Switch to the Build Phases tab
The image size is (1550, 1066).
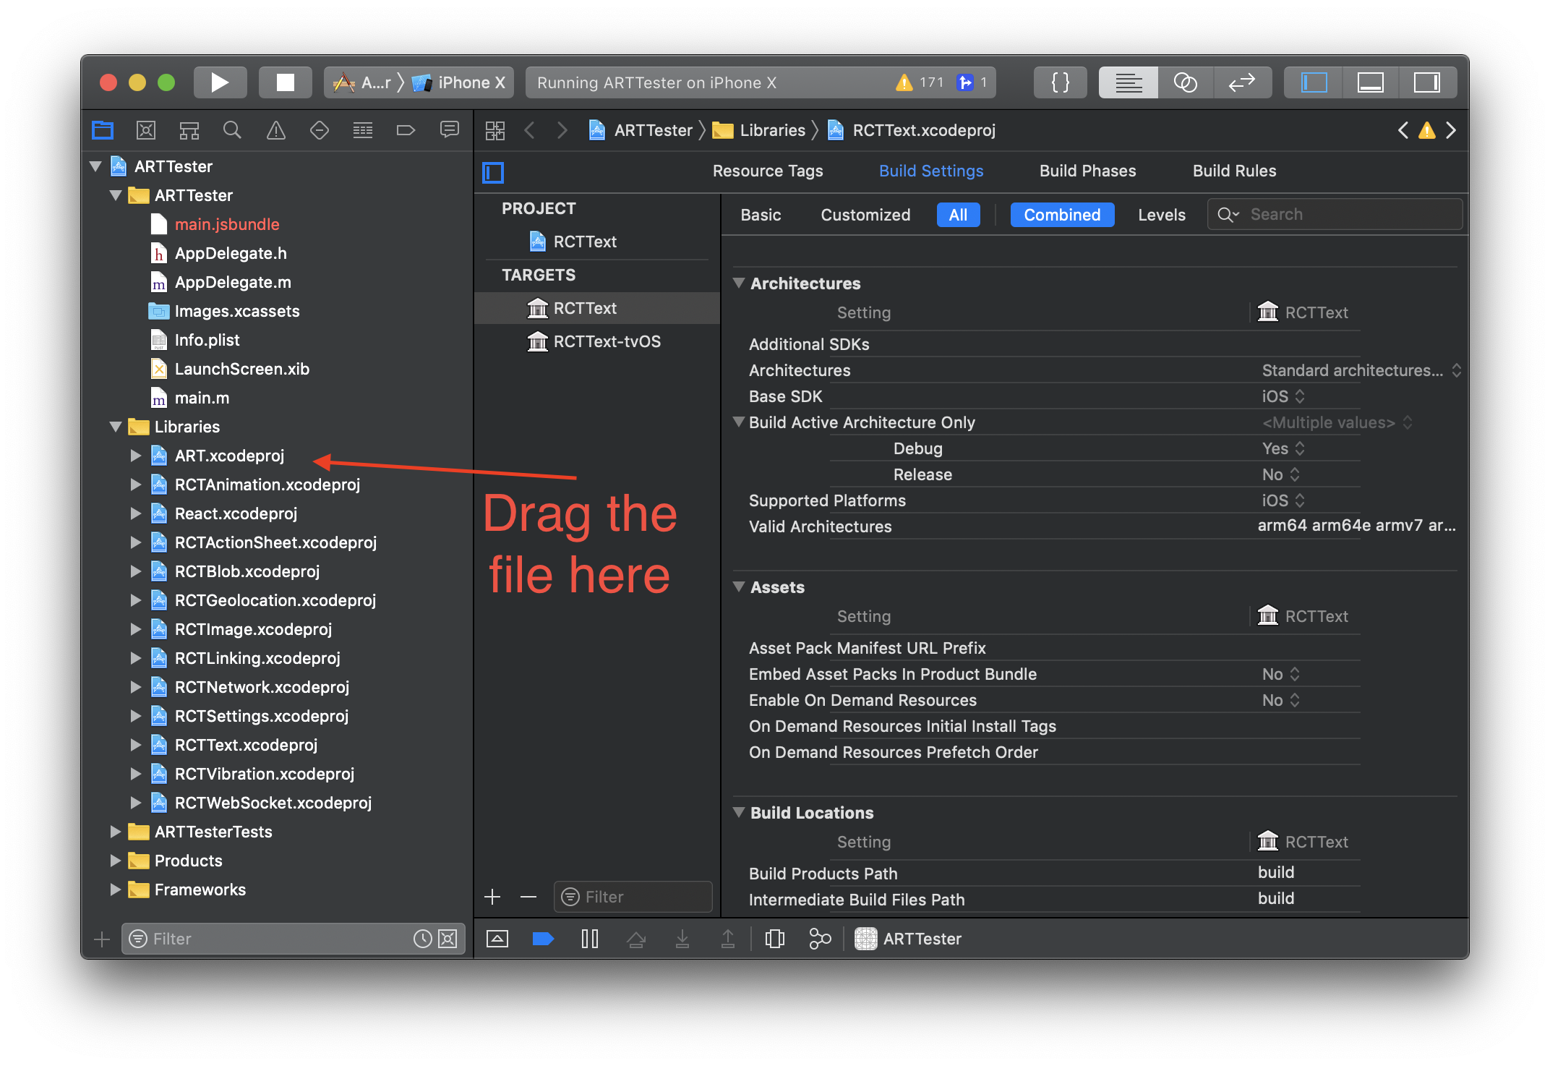click(1087, 171)
